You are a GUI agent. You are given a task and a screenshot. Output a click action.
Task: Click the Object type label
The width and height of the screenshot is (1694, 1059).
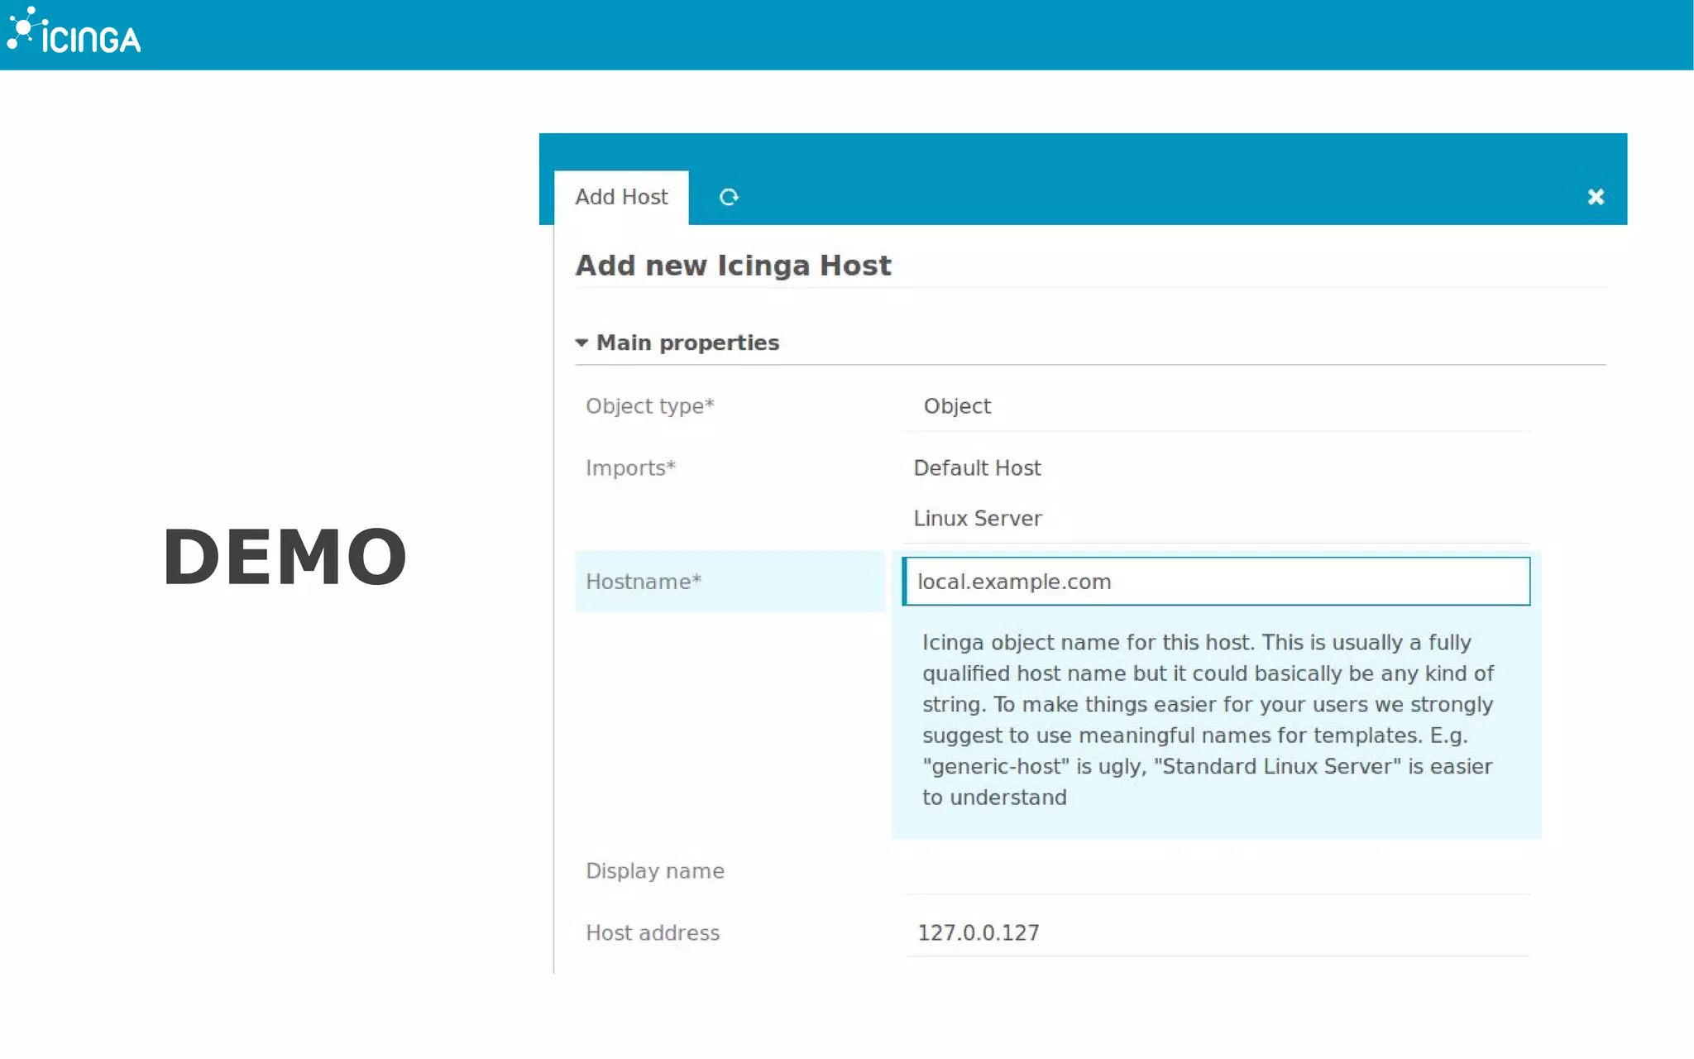649,406
